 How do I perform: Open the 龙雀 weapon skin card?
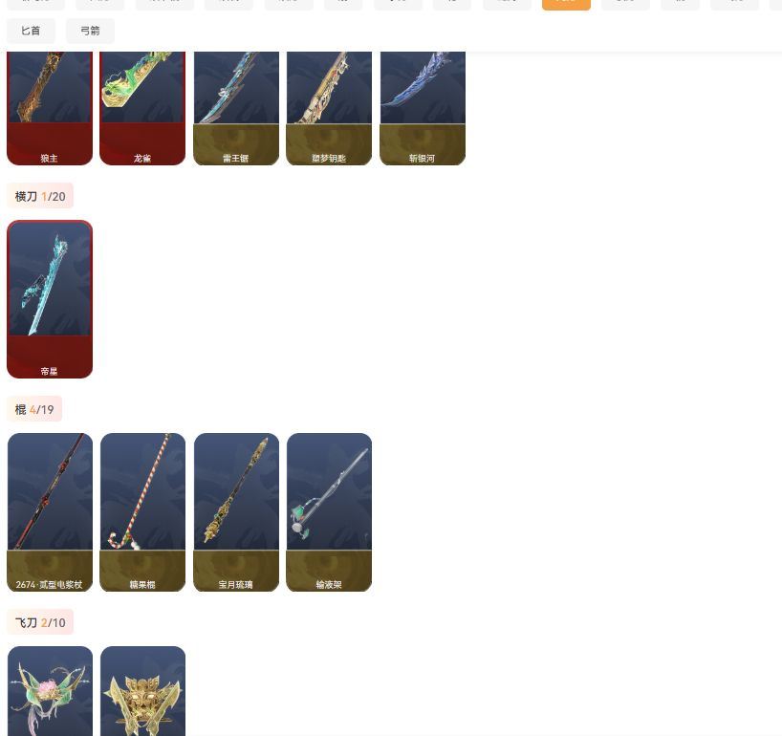(142, 108)
